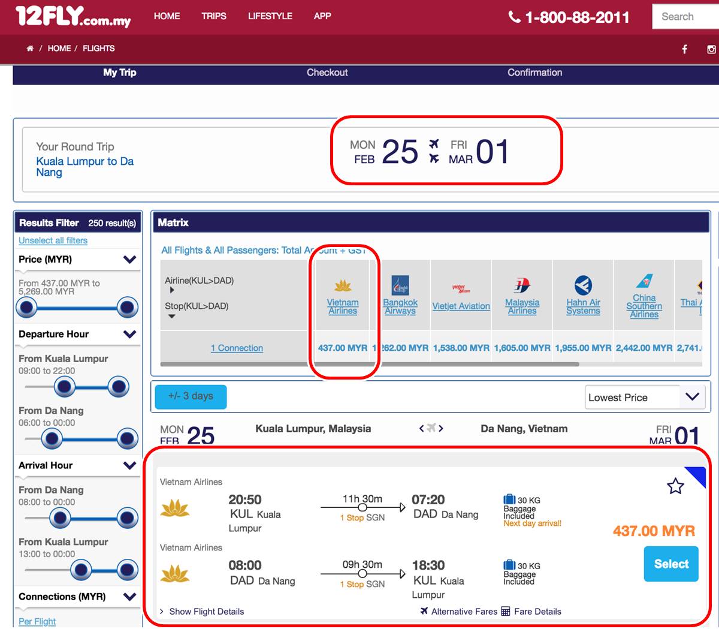
Task: Collapse the Connections (MYR) filter section
Action: click(129, 597)
